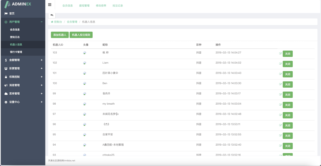Expand the 金额管理 sidebar section
The image size is (321, 166).
(x=23, y=60)
